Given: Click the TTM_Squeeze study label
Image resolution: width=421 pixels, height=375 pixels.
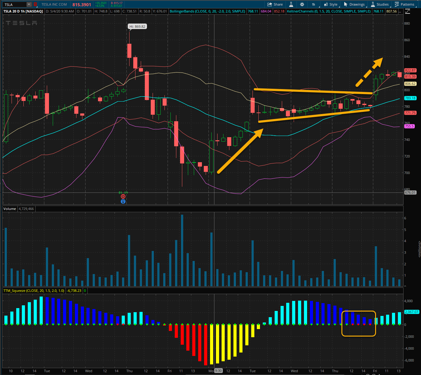Looking at the screenshot, I should 34,291.
